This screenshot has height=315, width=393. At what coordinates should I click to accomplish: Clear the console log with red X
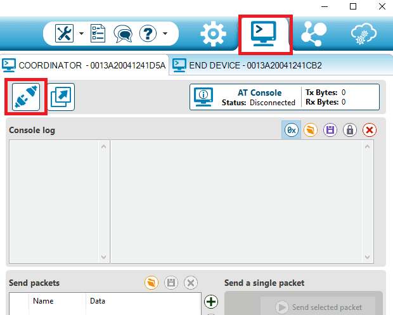369,130
